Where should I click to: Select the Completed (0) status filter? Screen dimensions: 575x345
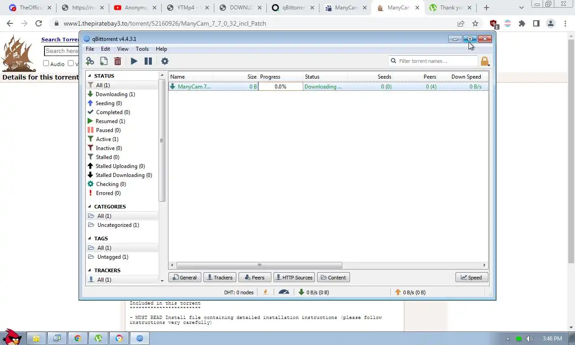coord(113,112)
